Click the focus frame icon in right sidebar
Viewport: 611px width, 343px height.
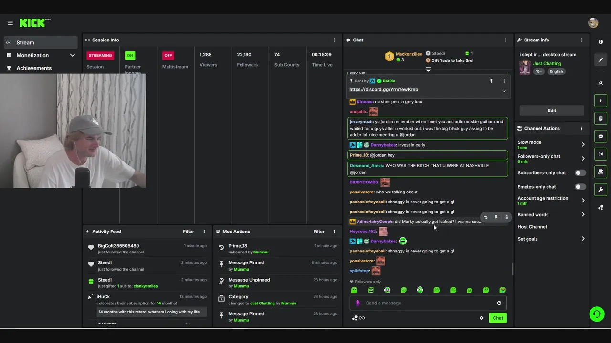tap(600, 83)
